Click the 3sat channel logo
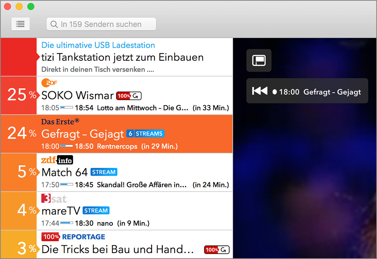The width and height of the screenshot is (377, 259). [x=54, y=198]
